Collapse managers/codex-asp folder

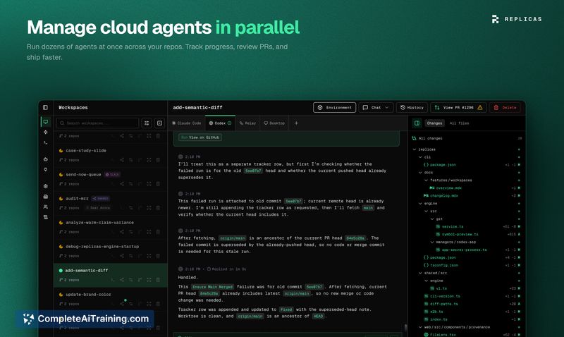(x=432, y=242)
